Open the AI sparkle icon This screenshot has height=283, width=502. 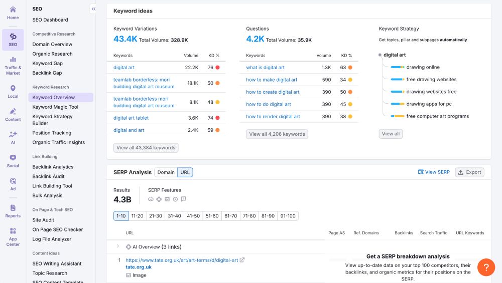[x=13, y=134]
